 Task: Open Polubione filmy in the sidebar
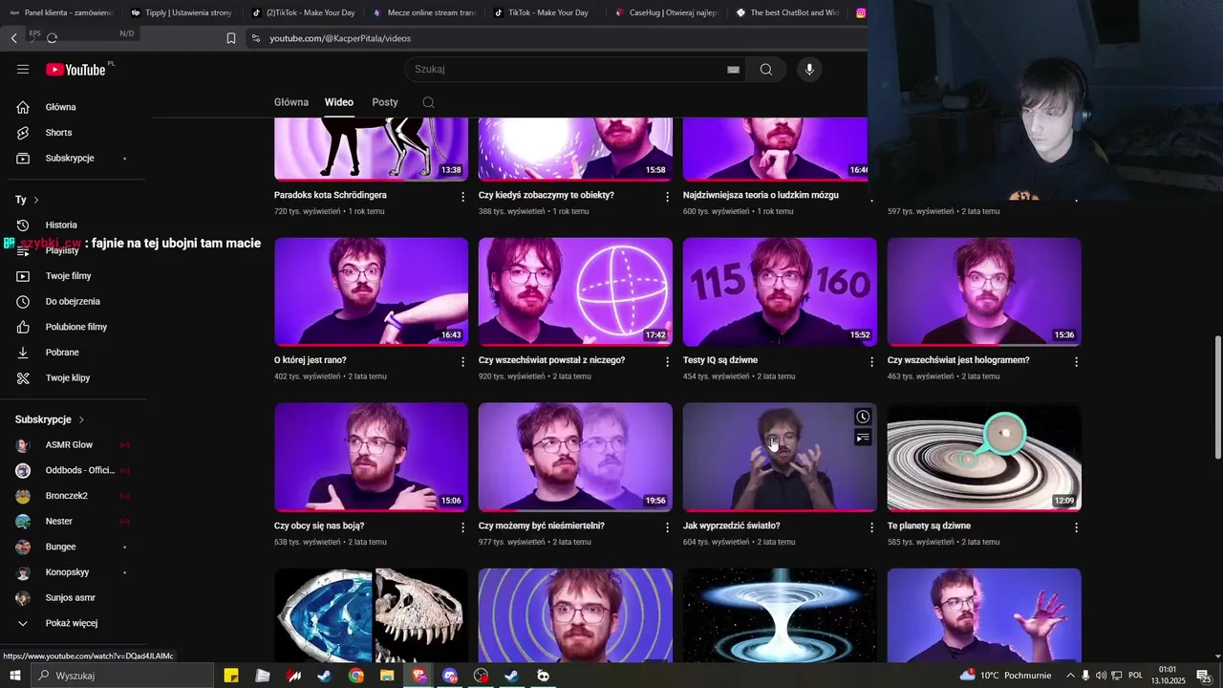coord(76,327)
